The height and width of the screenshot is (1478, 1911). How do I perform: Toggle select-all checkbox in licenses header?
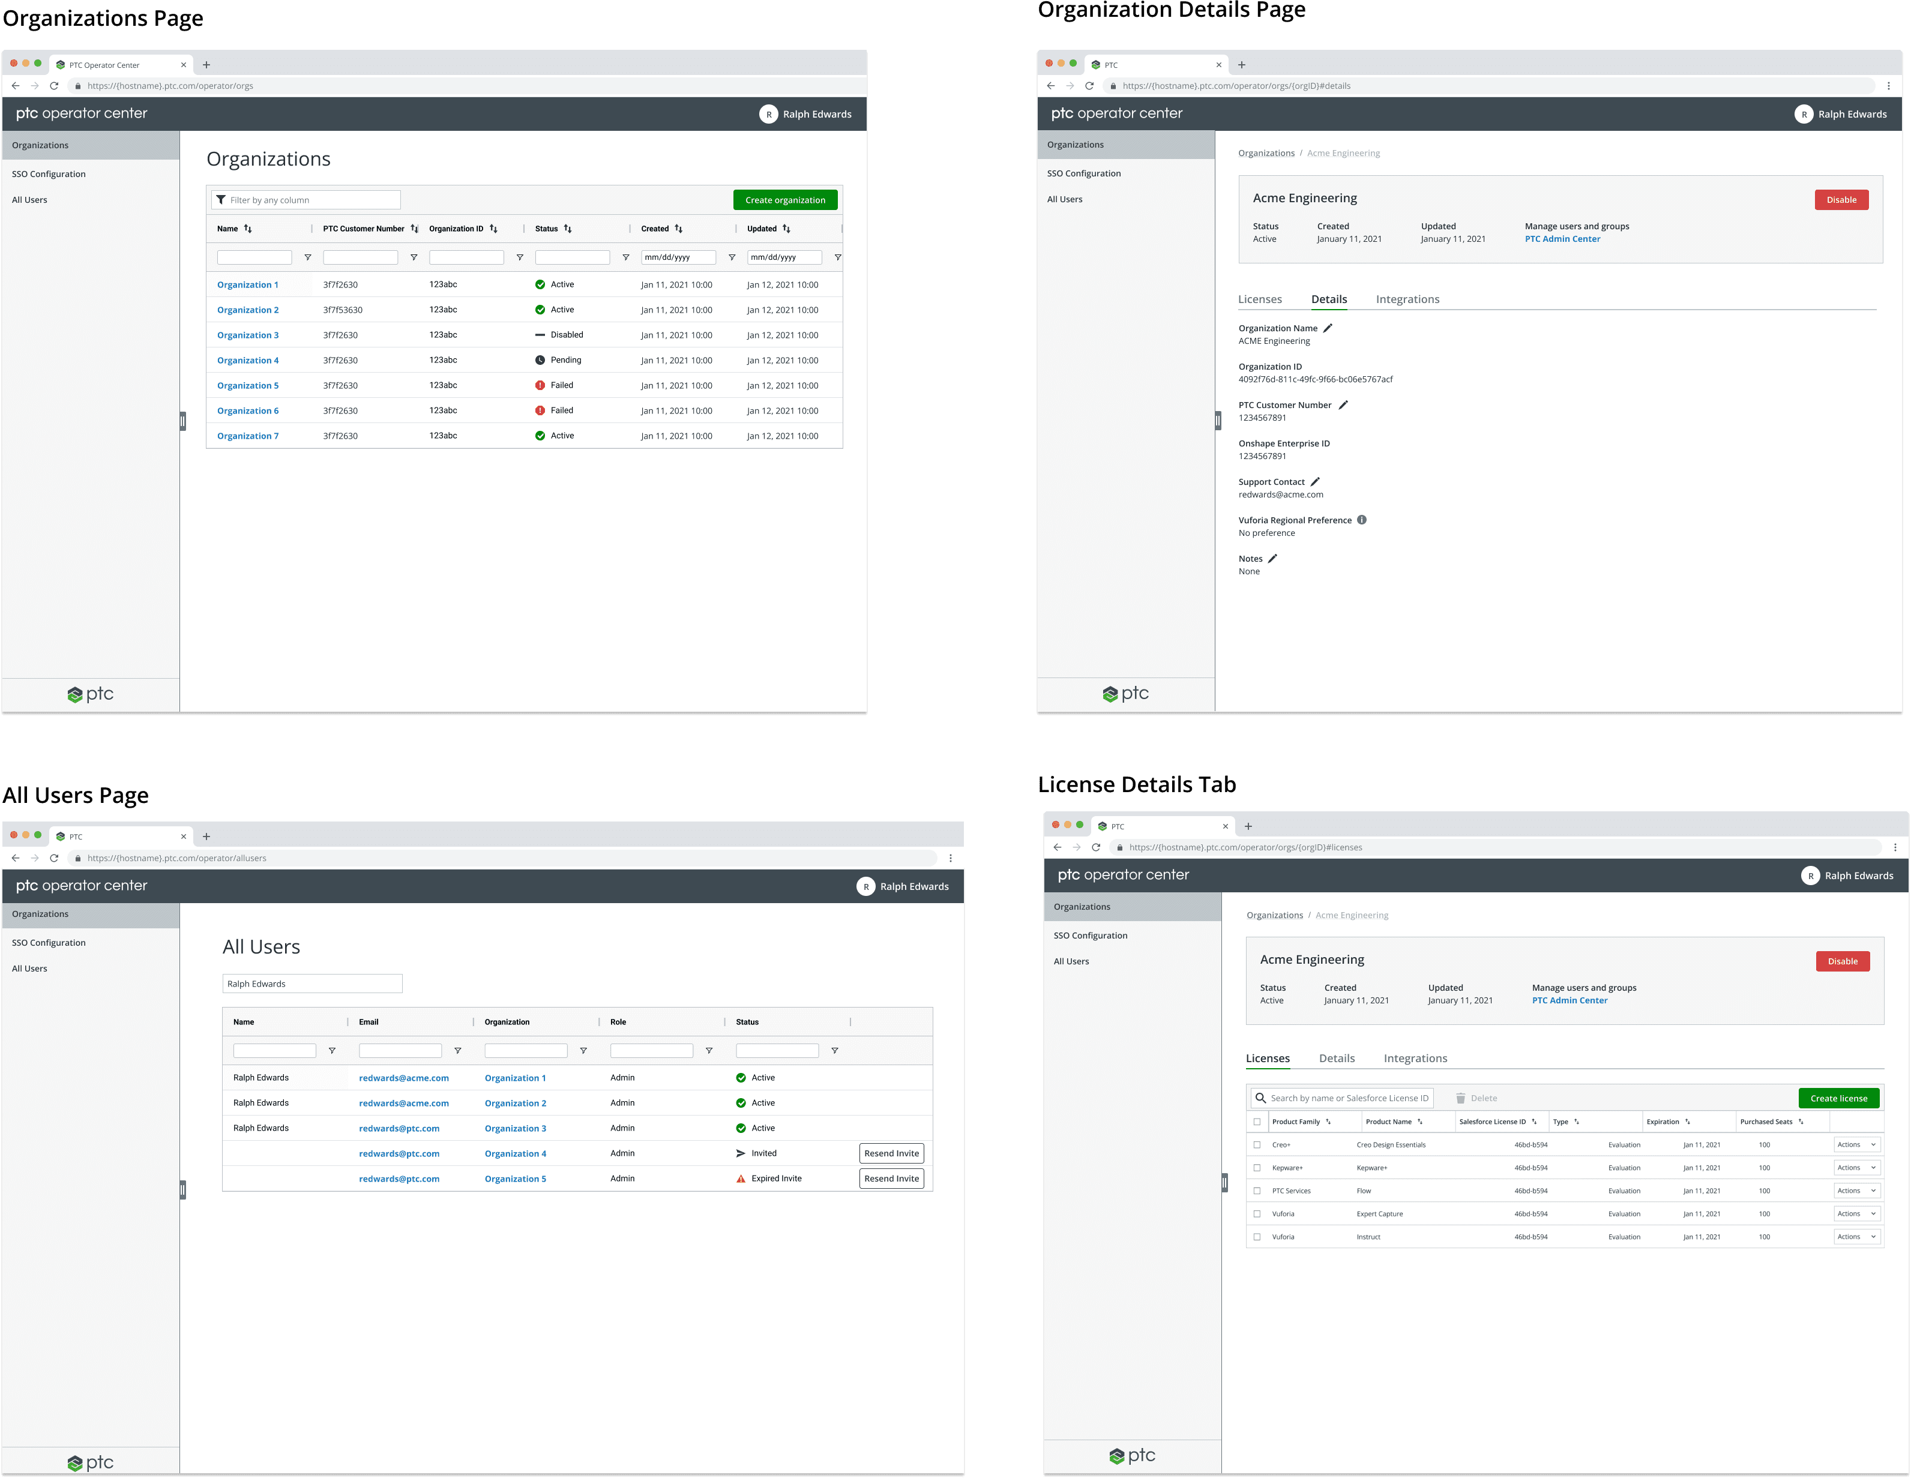click(1257, 1122)
